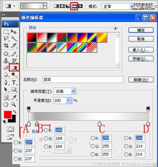Select the Pen tool
Screen dimensions: 158x167
click(6, 82)
